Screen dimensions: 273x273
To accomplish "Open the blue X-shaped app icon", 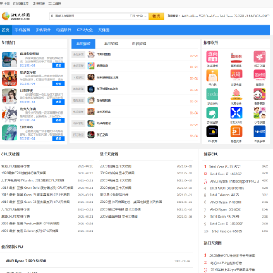I will (236, 113).
